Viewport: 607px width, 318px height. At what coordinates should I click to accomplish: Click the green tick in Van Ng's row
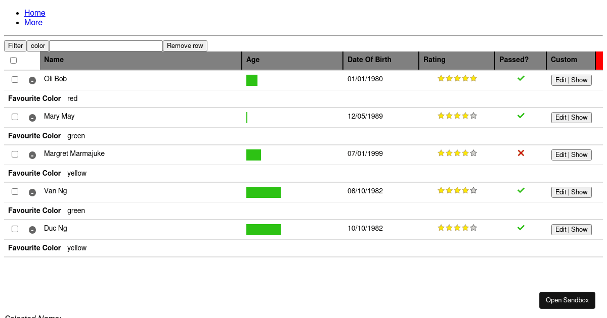pyautogui.click(x=521, y=190)
